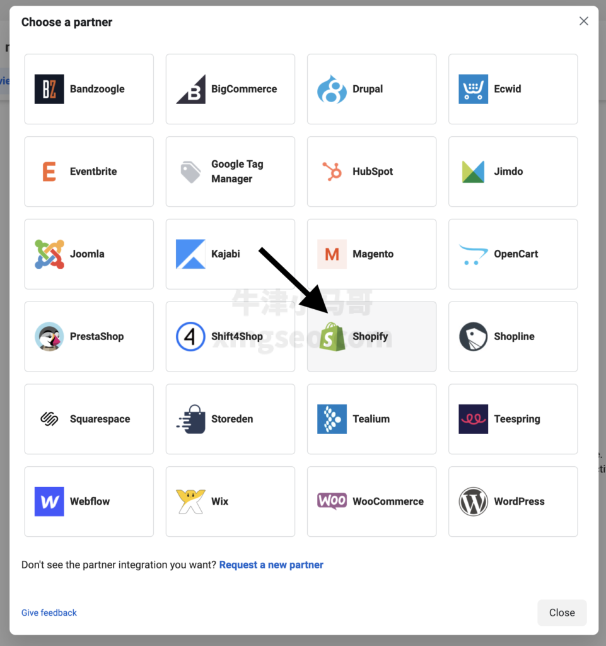Click the PrestaShop puffin icon
The height and width of the screenshot is (646, 606).
coord(49,337)
